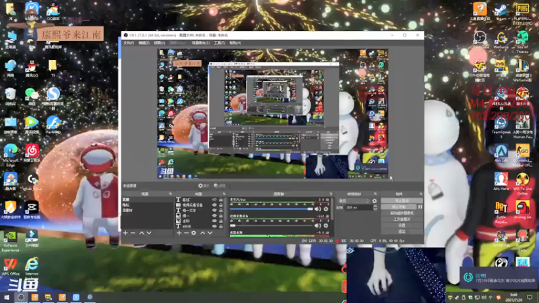Image resolution: width=539 pixels, height=303 pixels.
Task: Move the source up in the sources panel
Action: (203, 233)
